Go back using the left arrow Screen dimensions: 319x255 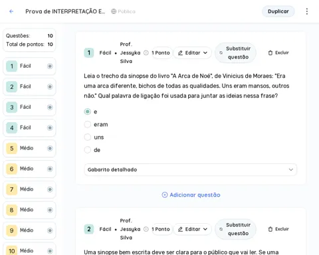11,11
